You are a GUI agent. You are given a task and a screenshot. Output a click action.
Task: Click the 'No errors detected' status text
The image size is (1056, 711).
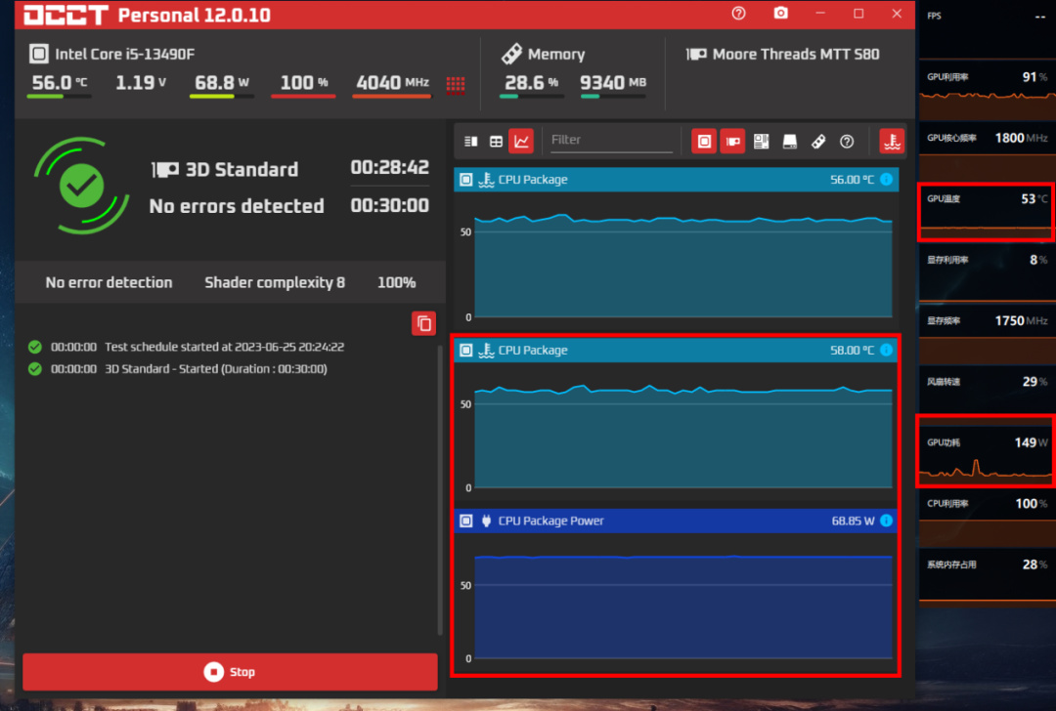point(237,206)
